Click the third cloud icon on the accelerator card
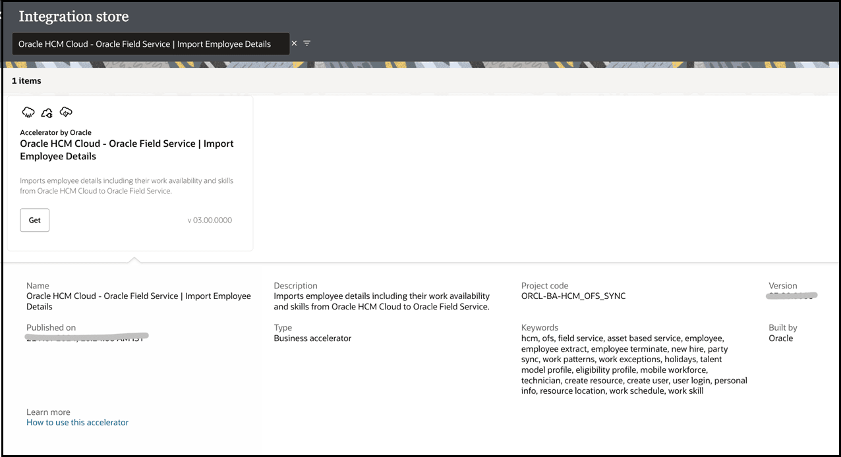Viewport: 841px width, 457px height. pos(66,112)
